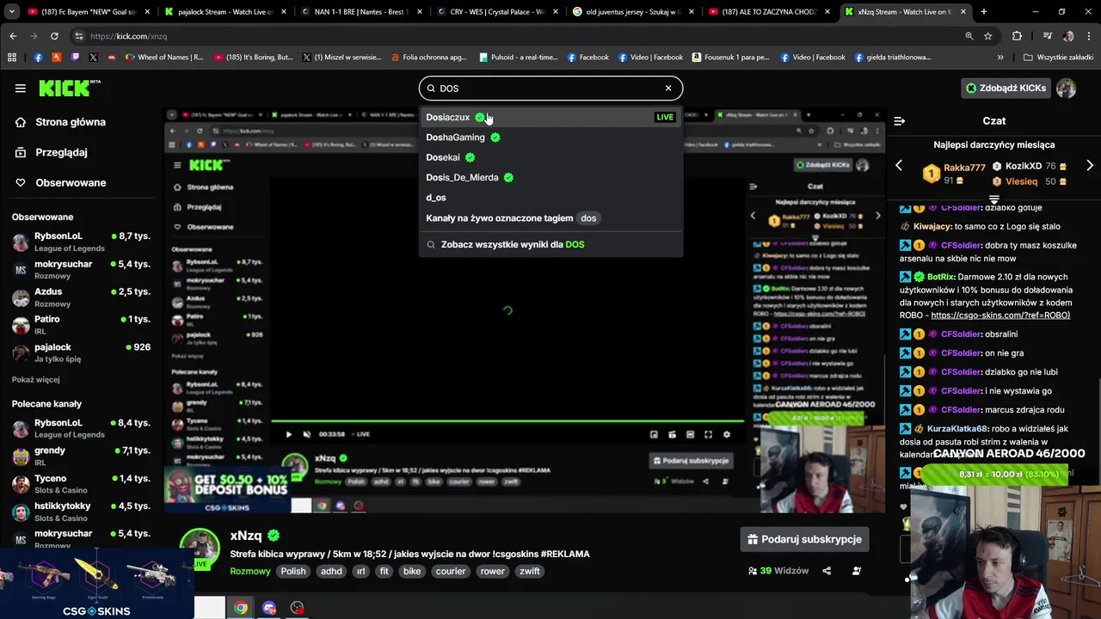Open Patiro channel in sidebar
The width and height of the screenshot is (1101, 619).
tap(82, 325)
